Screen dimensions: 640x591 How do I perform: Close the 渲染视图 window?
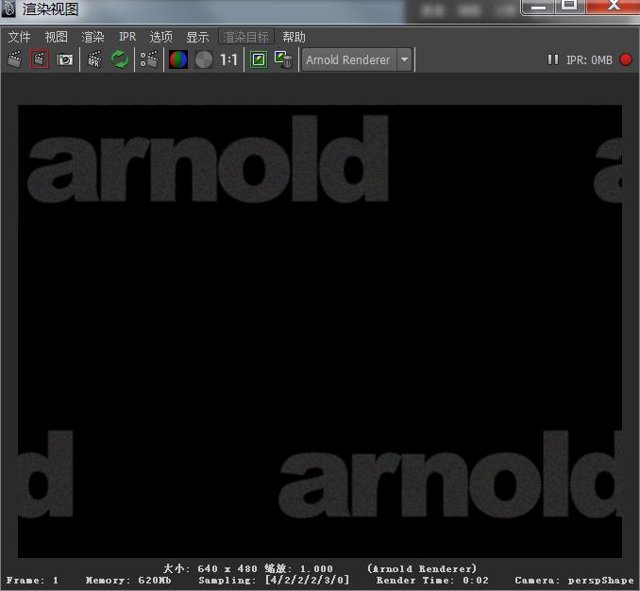point(613,6)
